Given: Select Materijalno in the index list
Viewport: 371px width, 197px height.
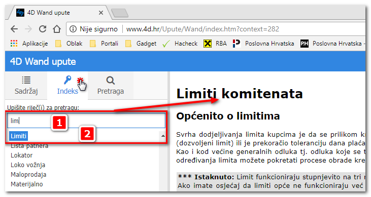Looking at the screenshot, I should click(27, 184).
